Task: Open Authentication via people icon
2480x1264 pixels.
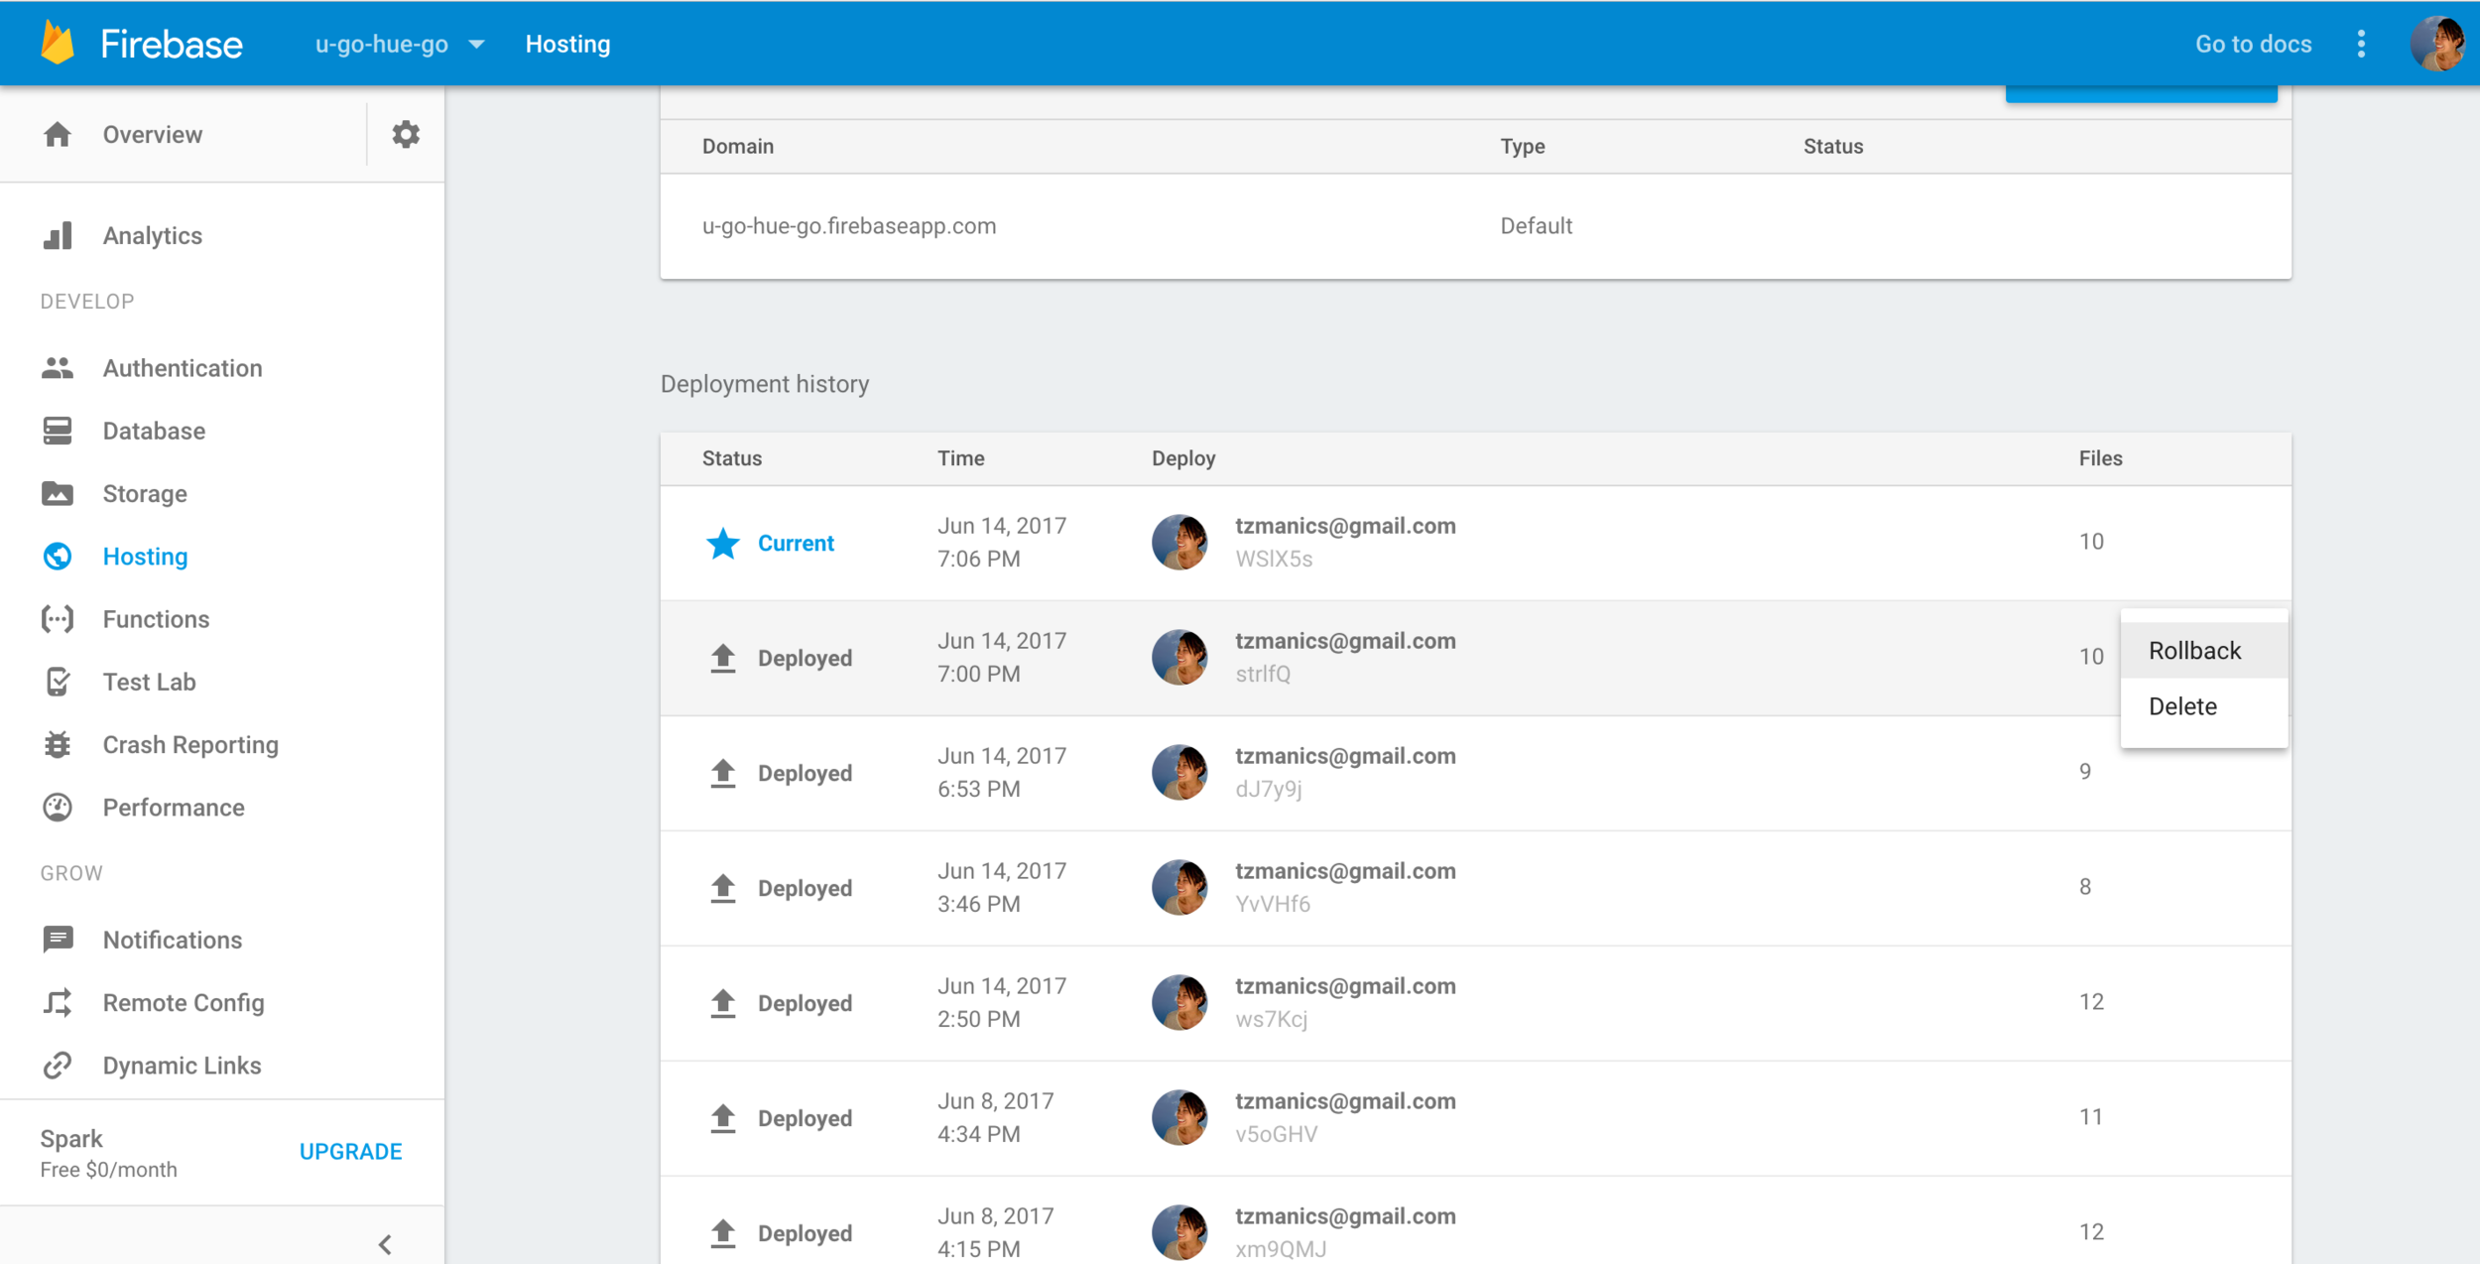Action: click(x=58, y=368)
